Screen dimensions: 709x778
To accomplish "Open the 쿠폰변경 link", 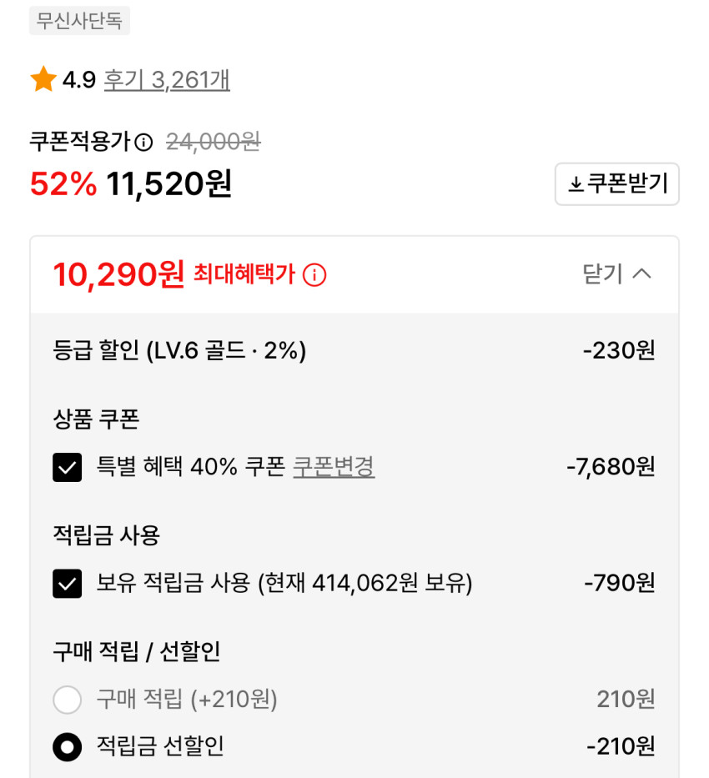I will tap(334, 467).
